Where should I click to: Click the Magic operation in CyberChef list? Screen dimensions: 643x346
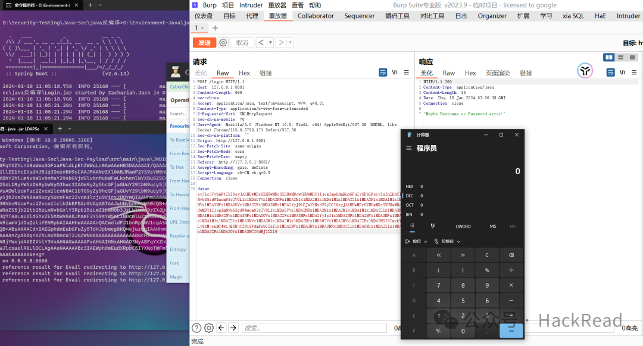(x=176, y=277)
